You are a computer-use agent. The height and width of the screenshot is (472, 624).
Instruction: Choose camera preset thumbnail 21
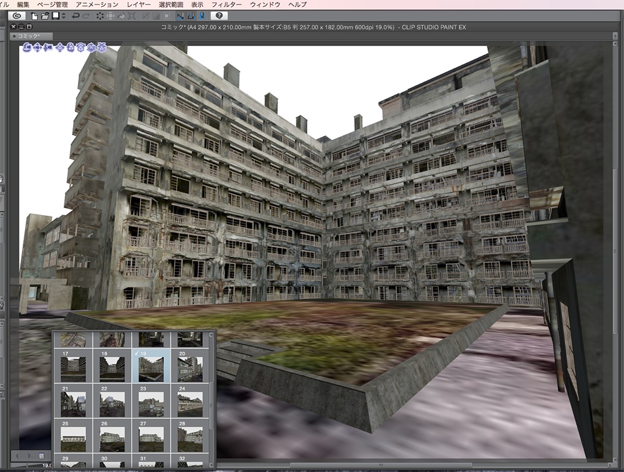coord(73,401)
